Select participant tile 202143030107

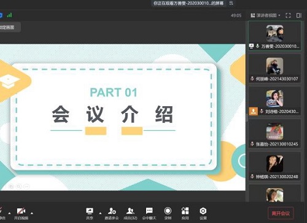[275, 68]
